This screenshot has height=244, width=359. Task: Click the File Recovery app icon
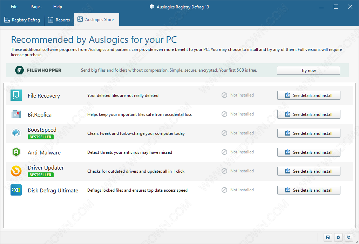(16, 95)
